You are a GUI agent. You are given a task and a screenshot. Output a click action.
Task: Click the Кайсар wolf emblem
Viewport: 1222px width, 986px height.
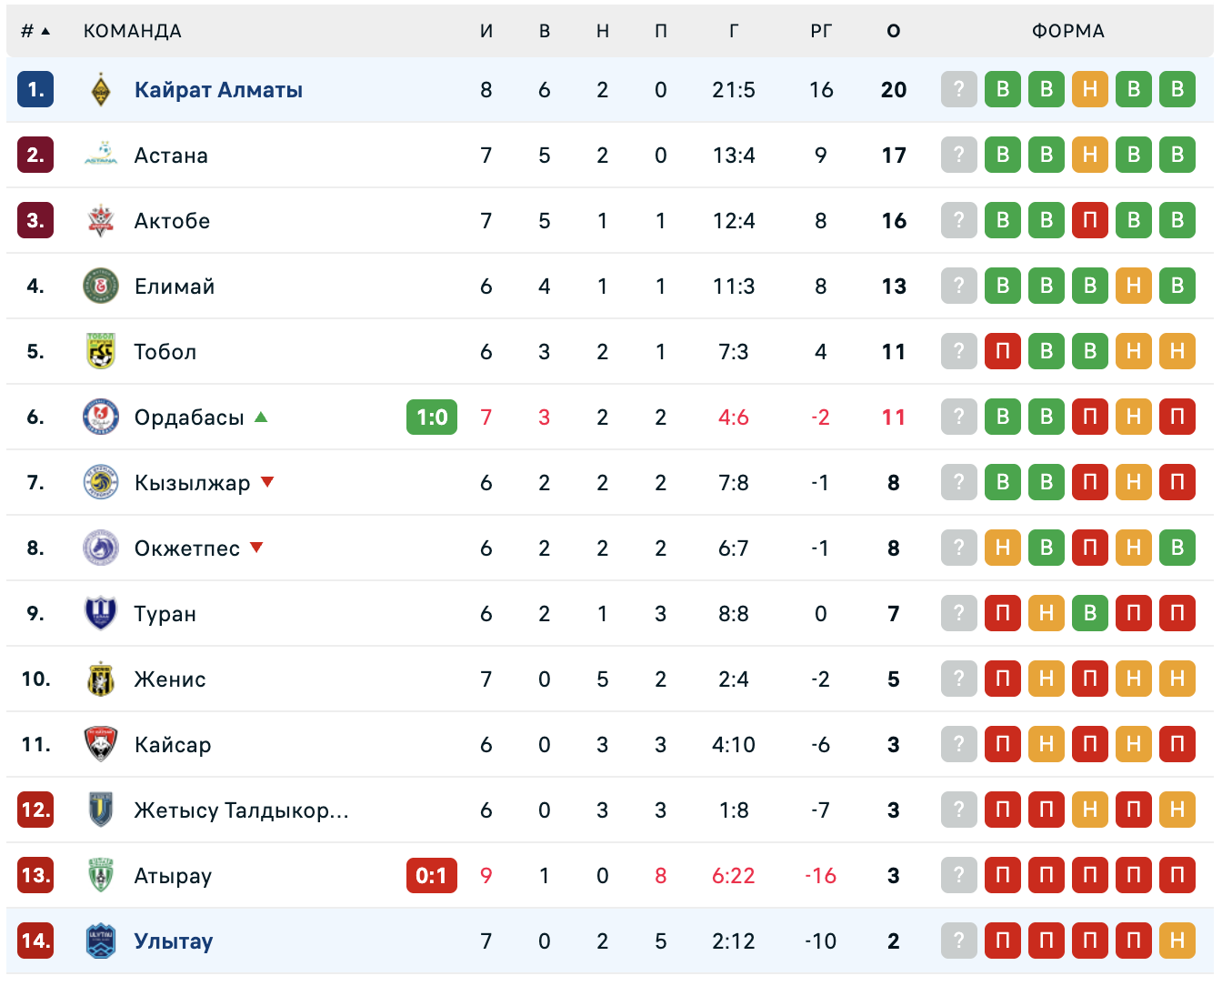[101, 744]
